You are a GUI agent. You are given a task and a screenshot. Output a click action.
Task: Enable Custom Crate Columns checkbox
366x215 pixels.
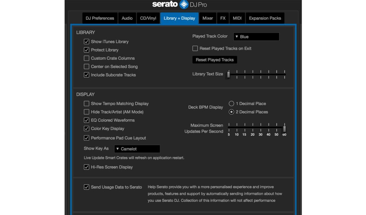(86, 58)
